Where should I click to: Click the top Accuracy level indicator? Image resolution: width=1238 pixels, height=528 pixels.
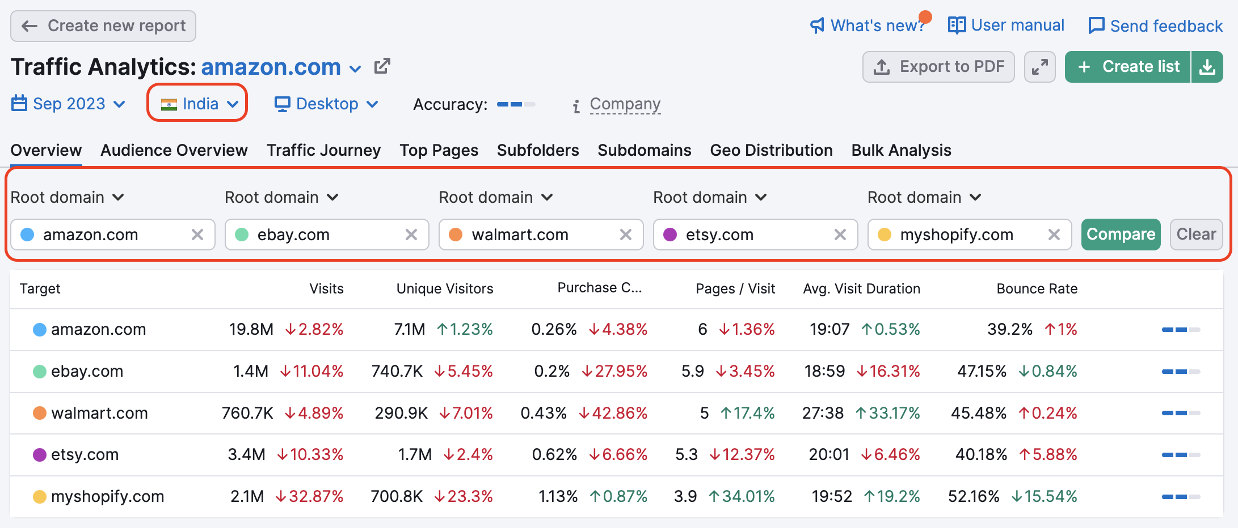[x=516, y=104]
